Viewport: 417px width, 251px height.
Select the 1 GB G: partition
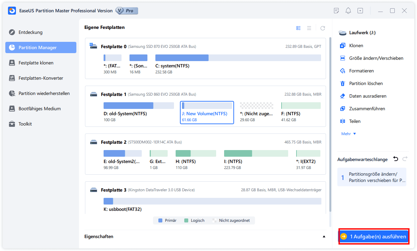coord(159,160)
